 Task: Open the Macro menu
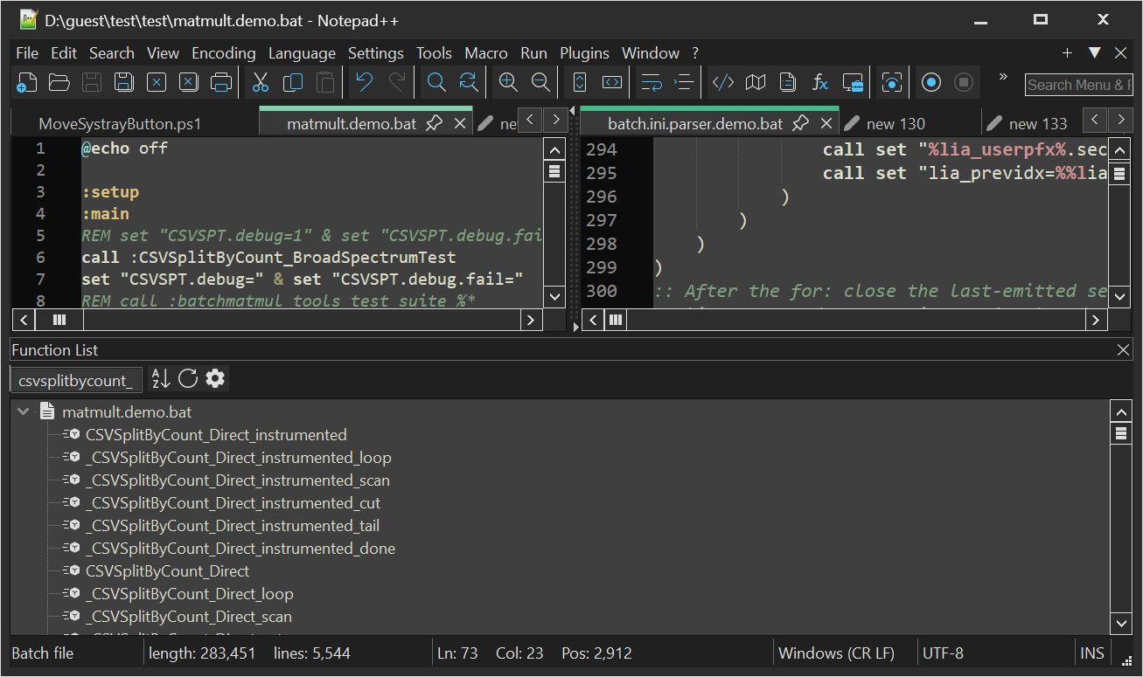point(486,53)
